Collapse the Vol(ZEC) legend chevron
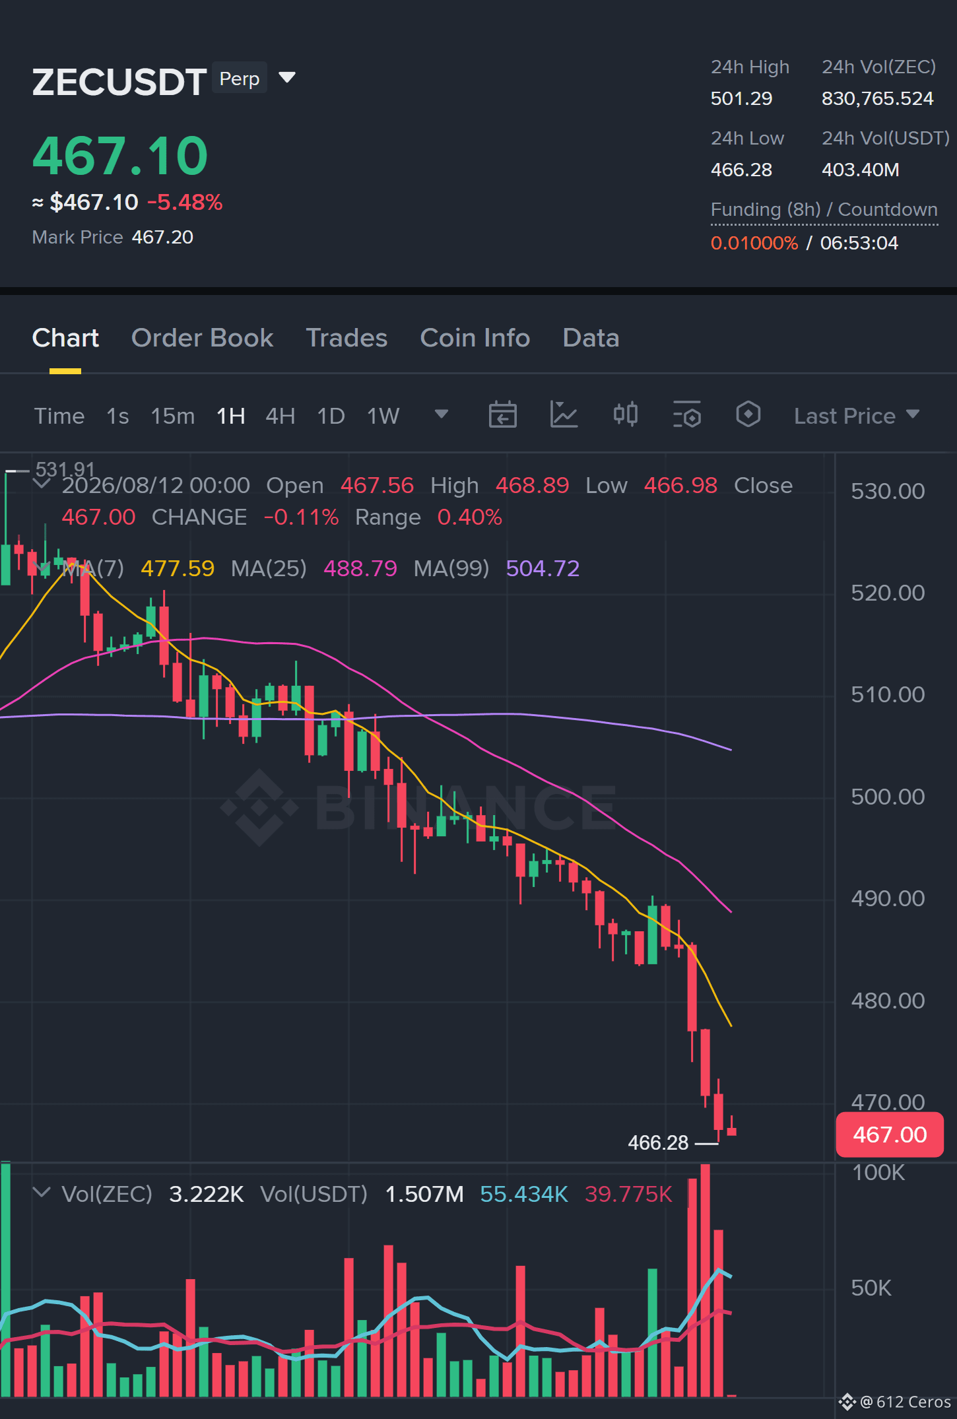Image resolution: width=957 pixels, height=1419 pixels. tap(42, 1193)
